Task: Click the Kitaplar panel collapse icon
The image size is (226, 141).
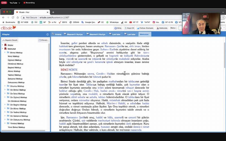Action: [47, 34]
